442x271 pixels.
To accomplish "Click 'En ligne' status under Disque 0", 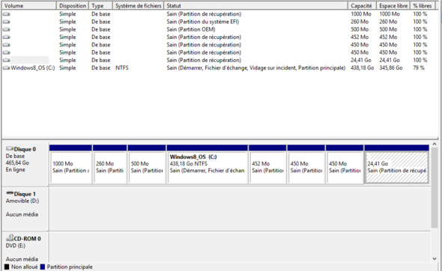I will coord(15,170).
